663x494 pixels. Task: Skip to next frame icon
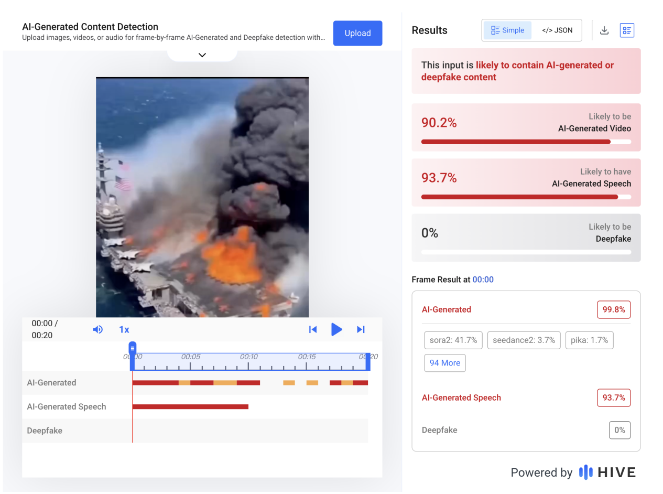[x=361, y=329]
